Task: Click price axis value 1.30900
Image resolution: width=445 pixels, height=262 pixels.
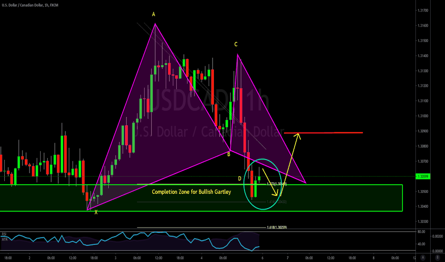Action: click(423, 131)
